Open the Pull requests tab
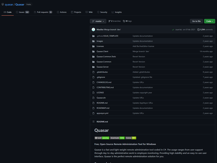217x163 pixels. pos(43,12)
